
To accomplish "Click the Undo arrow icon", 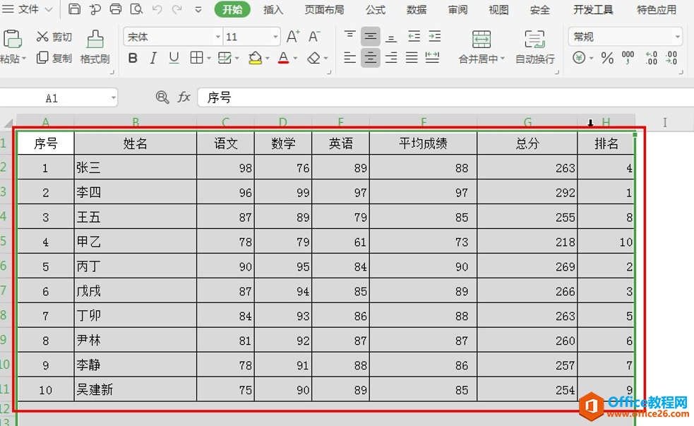I will pos(157,9).
